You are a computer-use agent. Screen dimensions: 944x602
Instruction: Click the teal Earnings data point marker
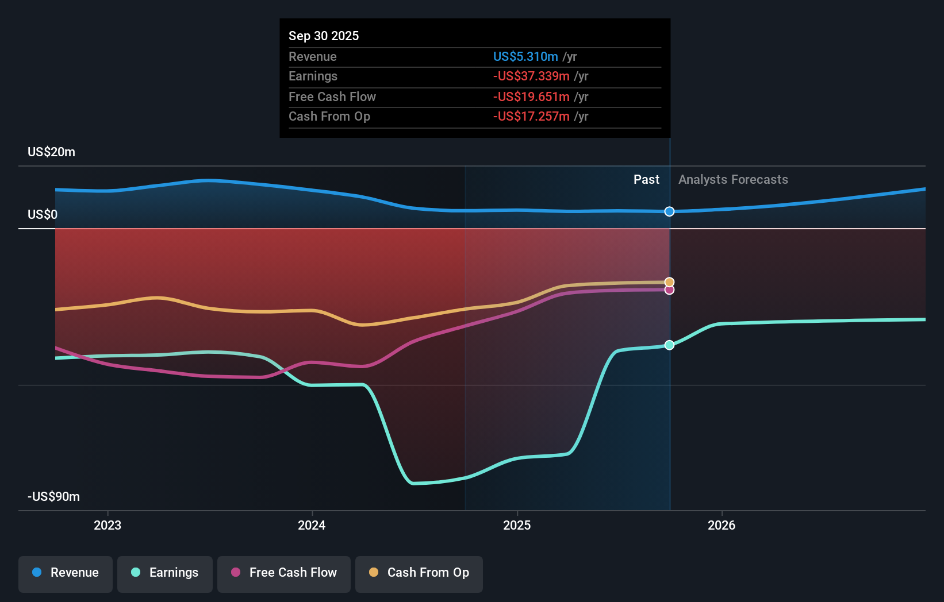tap(669, 345)
